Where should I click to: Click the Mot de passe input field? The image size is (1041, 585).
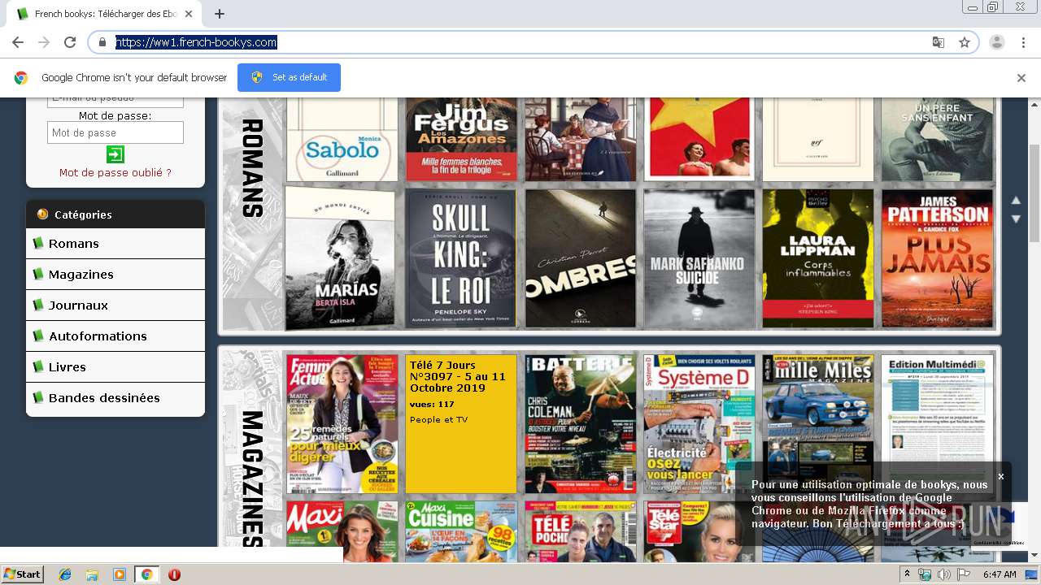pos(115,132)
